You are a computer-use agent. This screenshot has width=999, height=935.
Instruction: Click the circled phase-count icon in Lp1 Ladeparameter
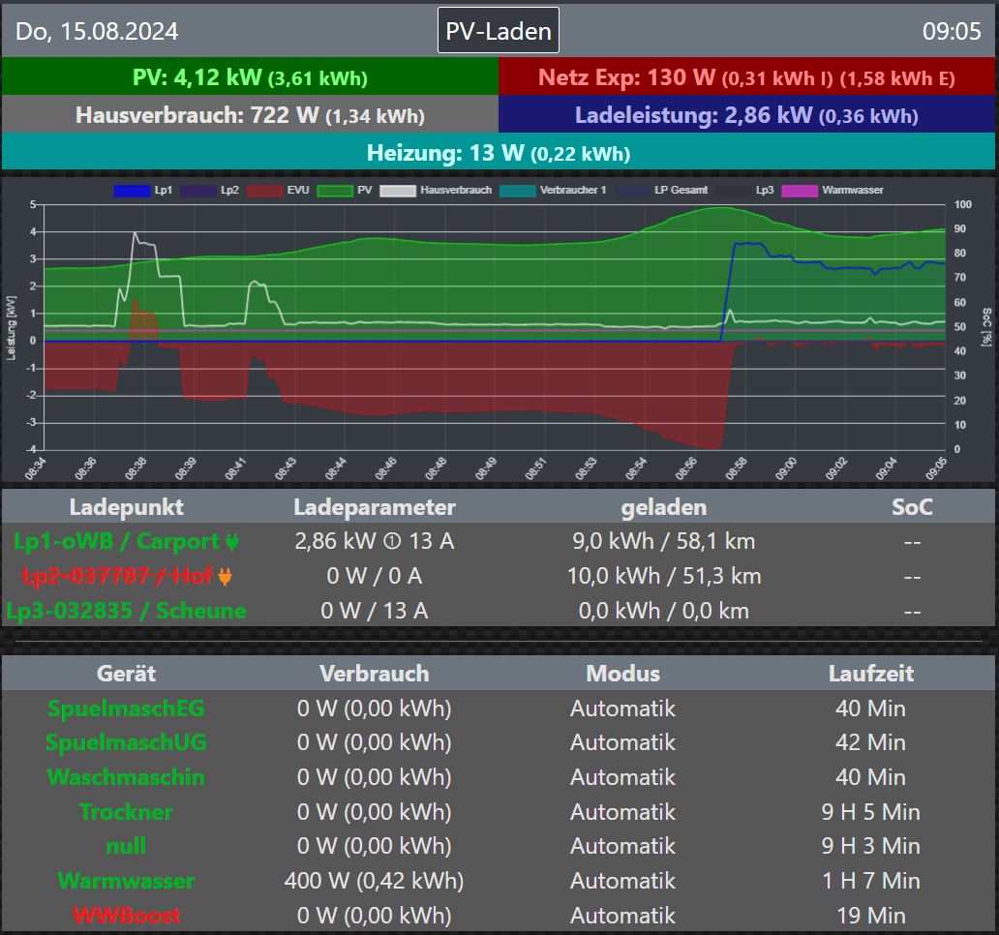392,541
